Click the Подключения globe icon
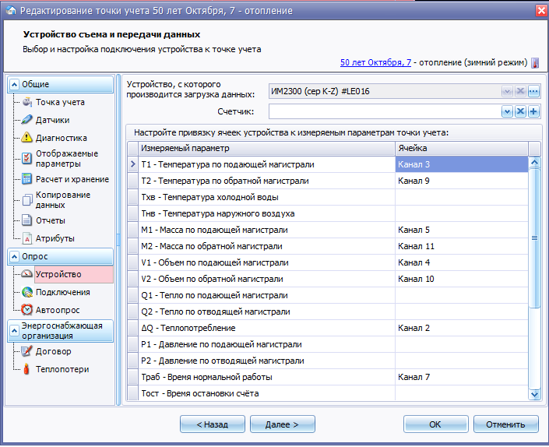This screenshot has width=549, height=447. [26, 292]
